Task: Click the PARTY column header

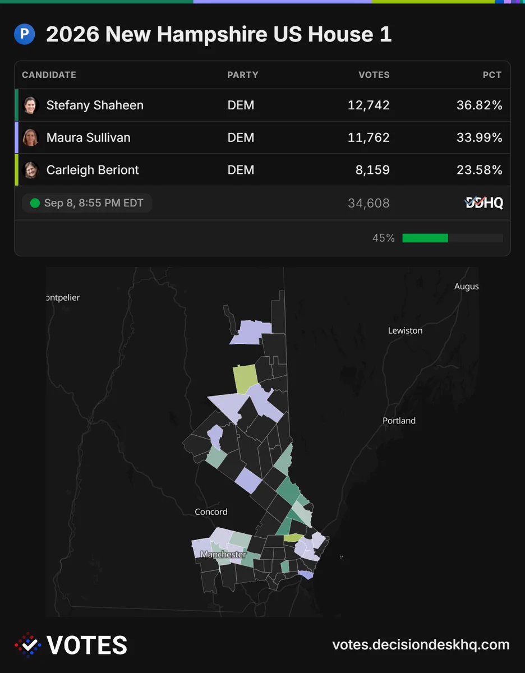Action: (243, 75)
